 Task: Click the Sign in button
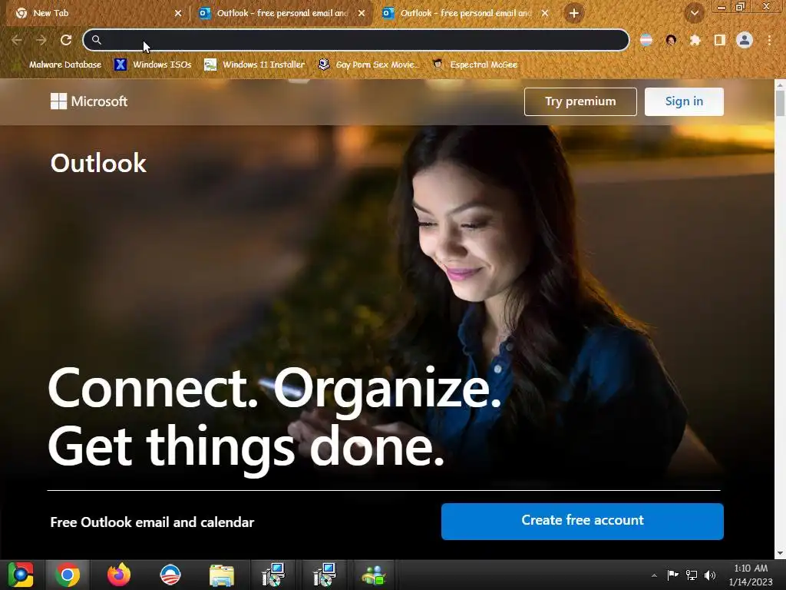point(684,101)
